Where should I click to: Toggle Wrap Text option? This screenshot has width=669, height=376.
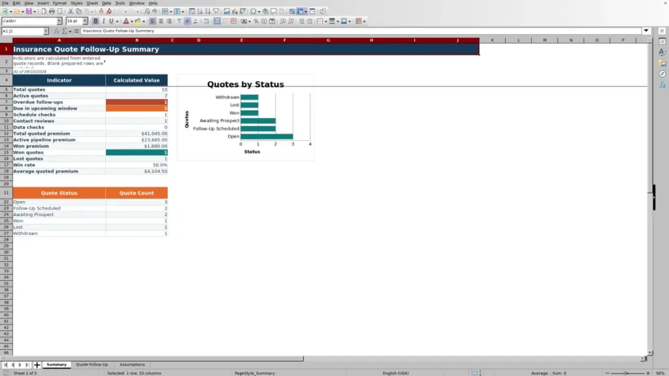(x=206, y=22)
